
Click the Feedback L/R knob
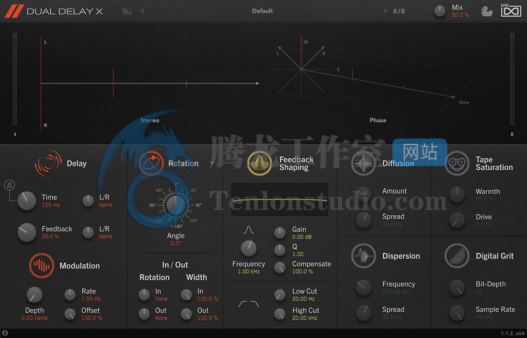click(x=88, y=233)
